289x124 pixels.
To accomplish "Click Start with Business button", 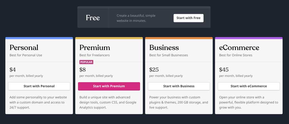I will [x=179, y=86].
